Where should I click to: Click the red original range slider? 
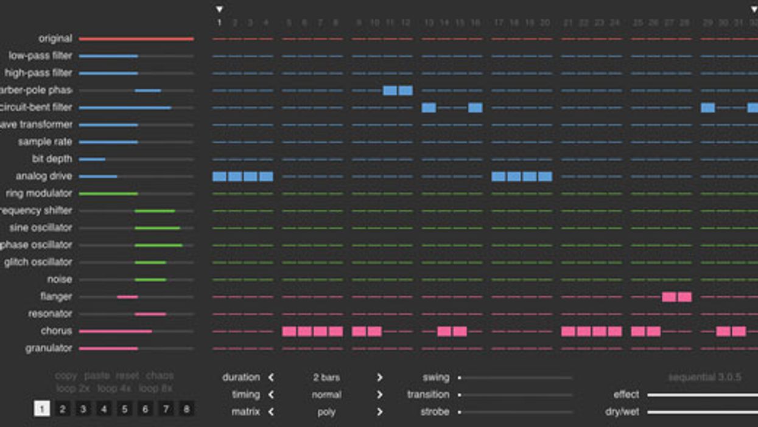point(136,39)
